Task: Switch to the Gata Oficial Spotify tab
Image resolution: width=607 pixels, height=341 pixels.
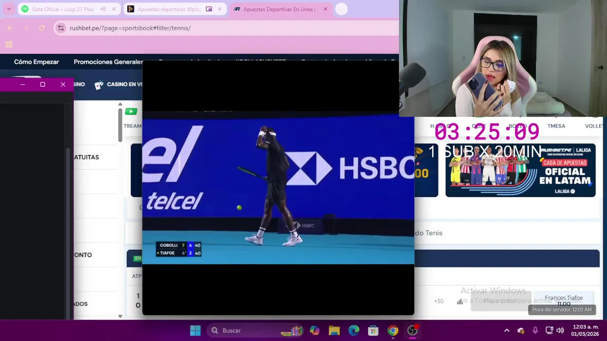Action: point(62,9)
